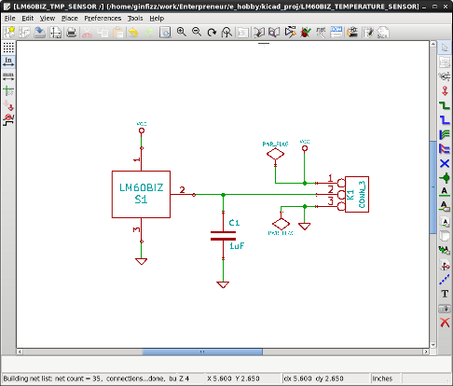Cut the selected item
Image resolution: width=453 pixels, height=386 pixels.
(88, 32)
